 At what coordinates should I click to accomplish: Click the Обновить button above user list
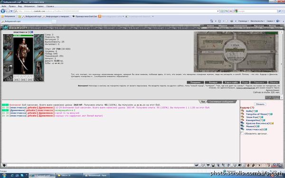[x=260, y=104]
